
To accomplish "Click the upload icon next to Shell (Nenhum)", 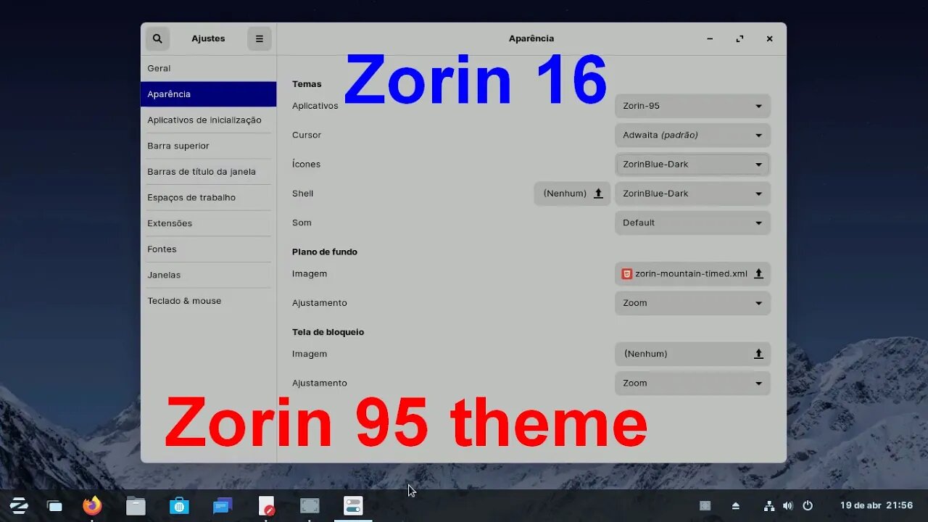I will click(x=598, y=194).
